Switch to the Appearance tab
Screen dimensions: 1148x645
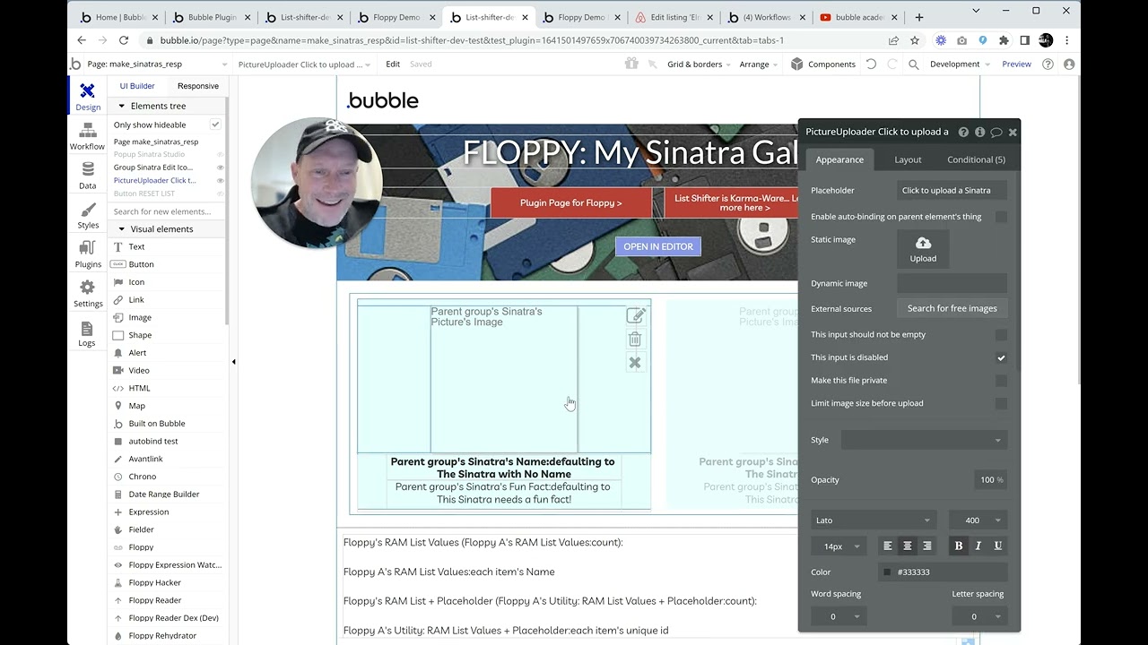pos(839,159)
